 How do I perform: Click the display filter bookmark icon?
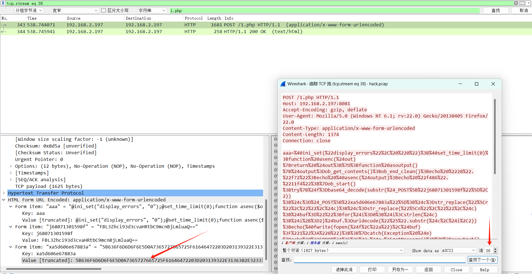[3, 3]
